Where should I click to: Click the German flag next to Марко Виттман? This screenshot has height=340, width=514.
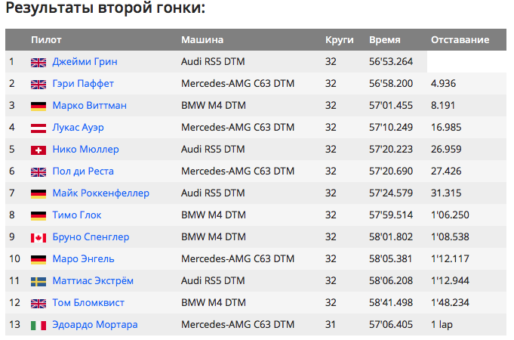(x=38, y=107)
